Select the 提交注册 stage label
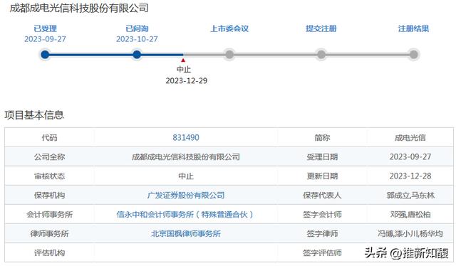The width and height of the screenshot is (456, 266). tap(321, 28)
